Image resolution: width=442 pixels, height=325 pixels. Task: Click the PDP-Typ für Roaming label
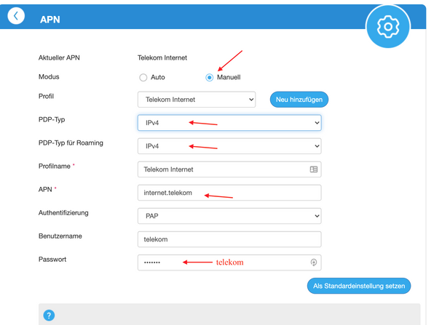pyautogui.click(x=71, y=143)
